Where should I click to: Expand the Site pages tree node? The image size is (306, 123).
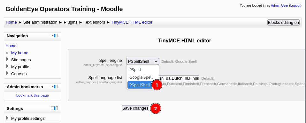click(x=7, y=59)
